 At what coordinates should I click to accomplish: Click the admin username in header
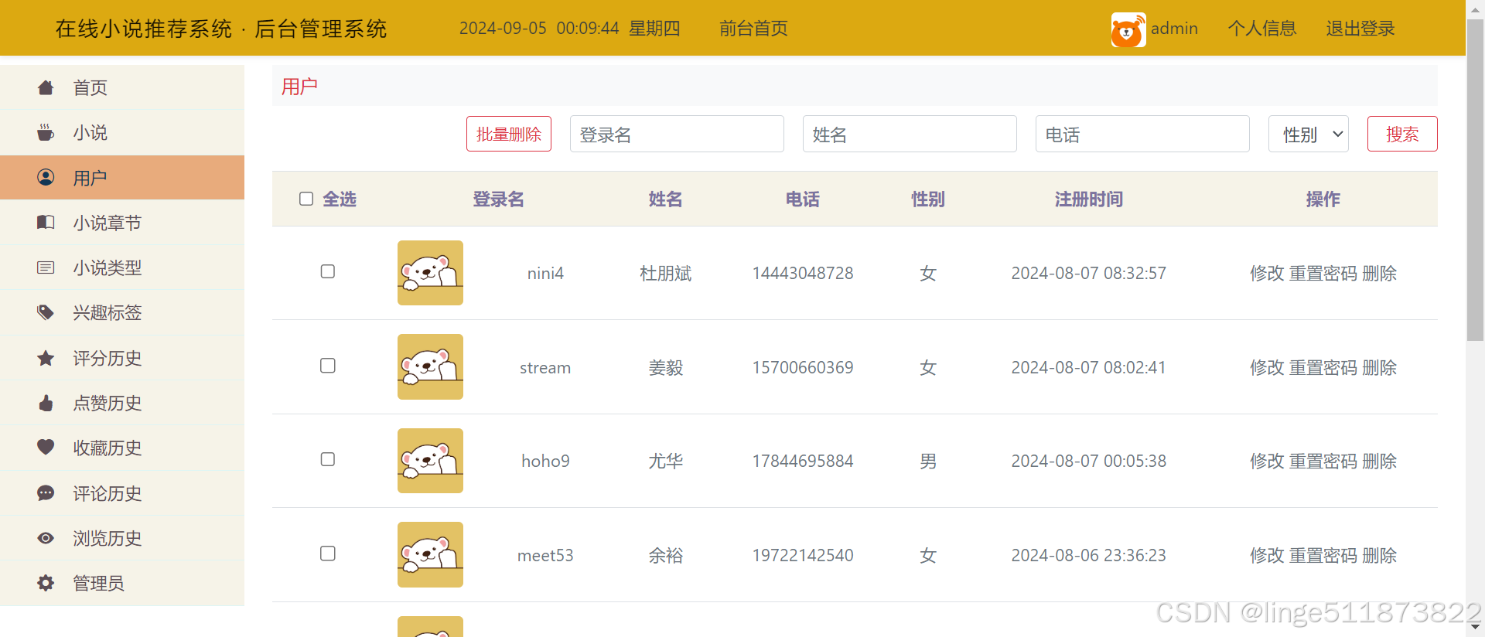[1174, 29]
